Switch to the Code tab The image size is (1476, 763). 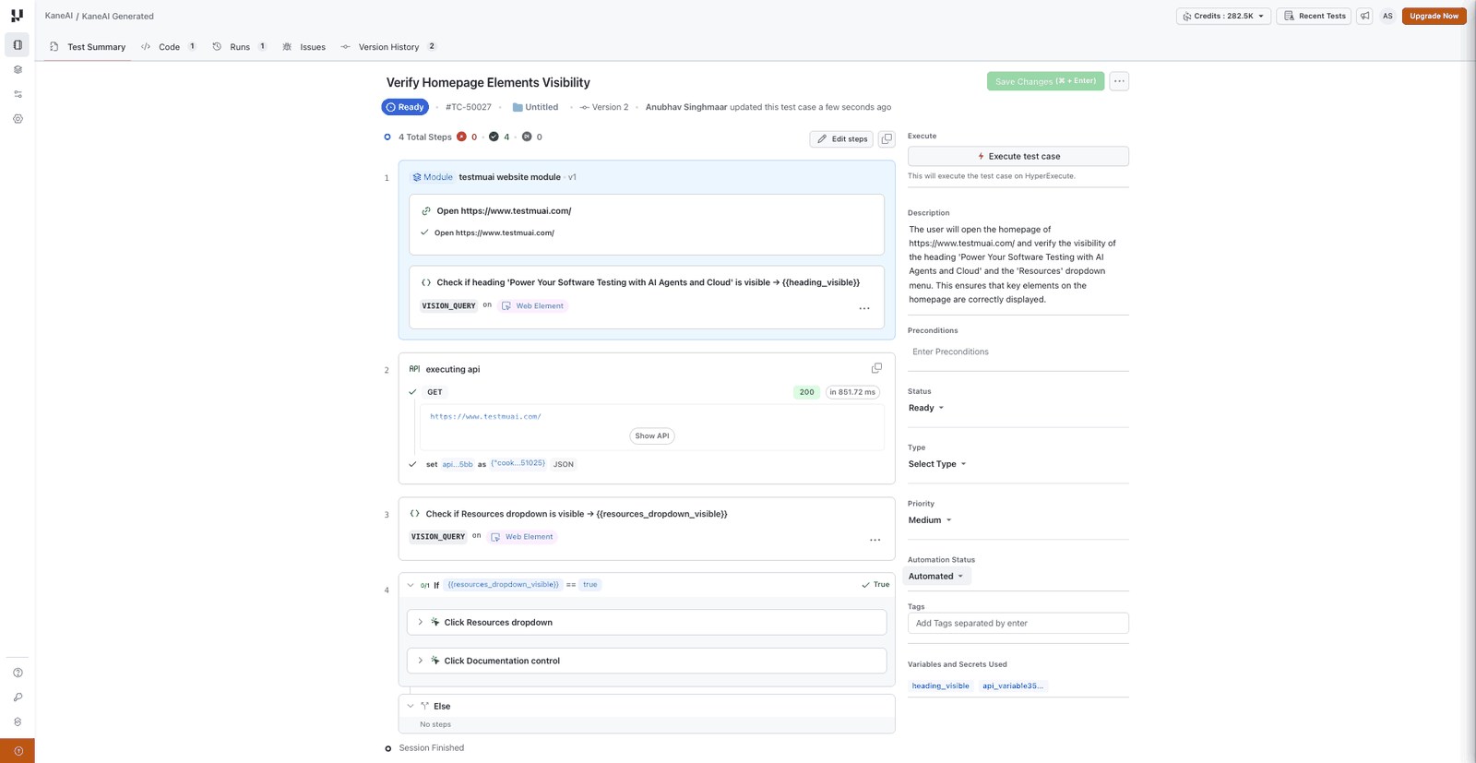[x=168, y=47]
